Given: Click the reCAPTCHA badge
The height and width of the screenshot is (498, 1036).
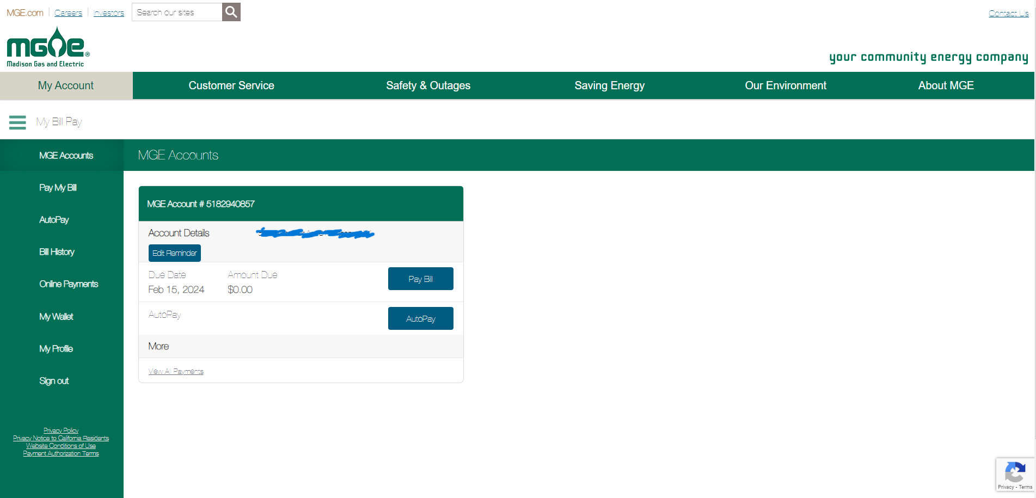Looking at the screenshot, I should [x=1015, y=475].
